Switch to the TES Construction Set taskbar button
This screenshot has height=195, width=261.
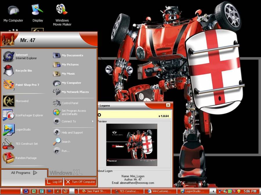(127, 191)
